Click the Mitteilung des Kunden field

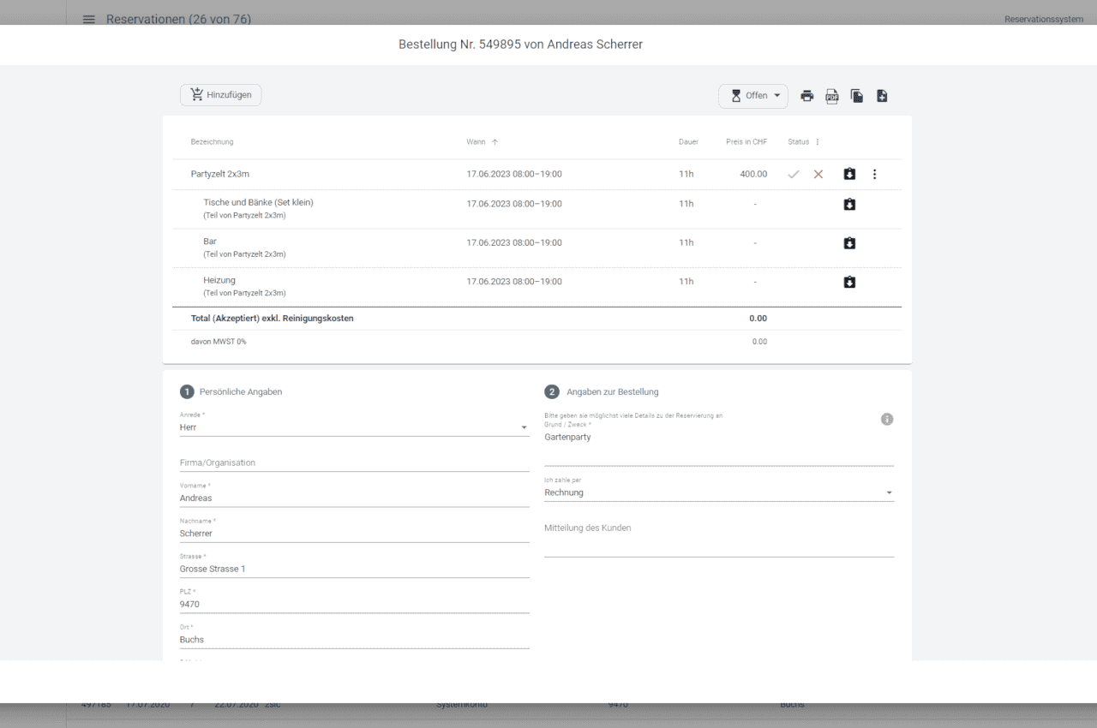click(x=718, y=538)
